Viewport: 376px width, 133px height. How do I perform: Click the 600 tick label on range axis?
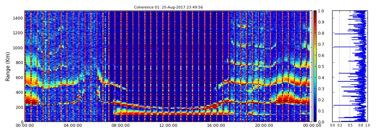pyautogui.click(x=19, y=77)
